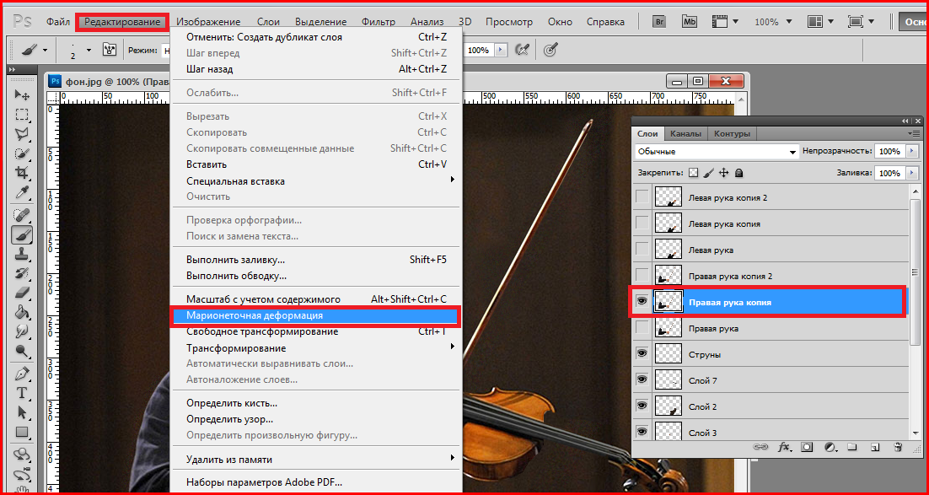Choose Марионеточная деформация menu item
The width and height of the screenshot is (929, 495).
pyautogui.click(x=315, y=316)
